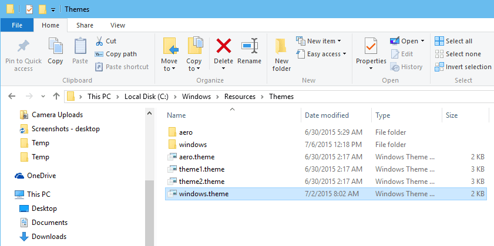Click the Copy icon in Clipboard group
This screenshot has width=494, height=246.
click(x=55, y=46)
